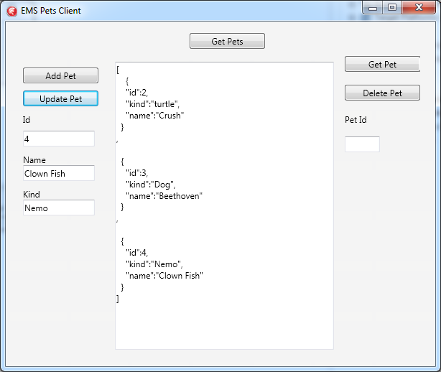Focus the Id input field containing 4
441x372 pixels.
click(59, 139)
